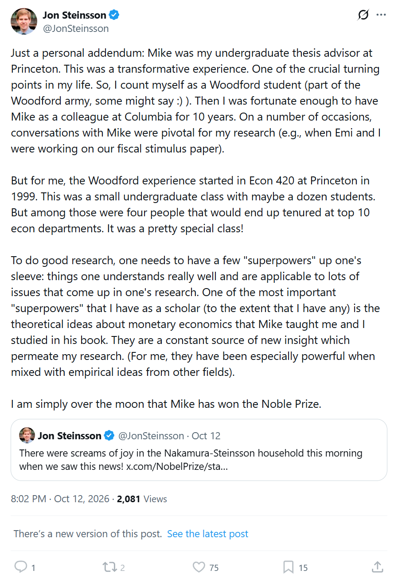The height and width of the screenshot is (582, 398).
Task: Click the reply speech bubble icon
Action: (20, 566)
